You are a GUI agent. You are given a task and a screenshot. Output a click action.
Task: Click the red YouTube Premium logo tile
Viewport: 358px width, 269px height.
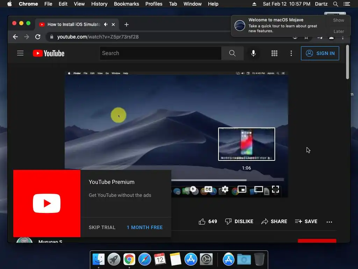coord(47,204)
